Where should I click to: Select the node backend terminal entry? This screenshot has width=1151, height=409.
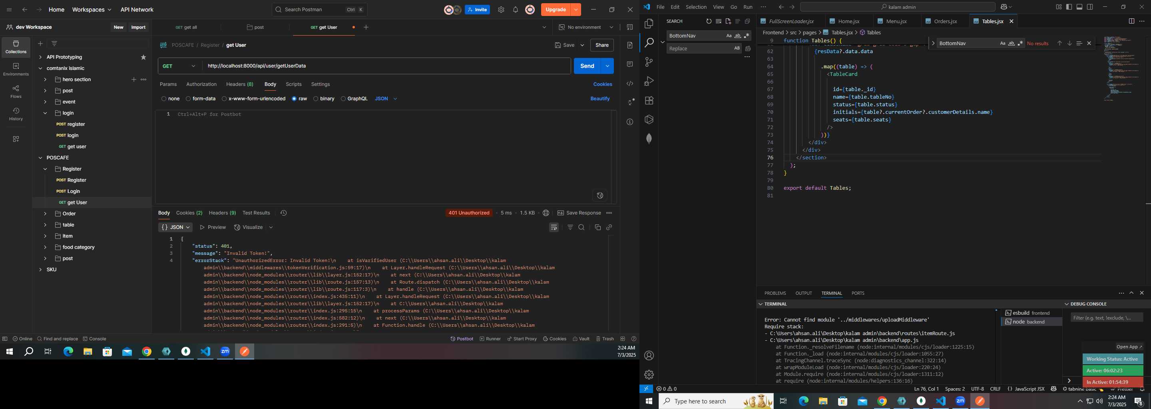(1031, 322)
